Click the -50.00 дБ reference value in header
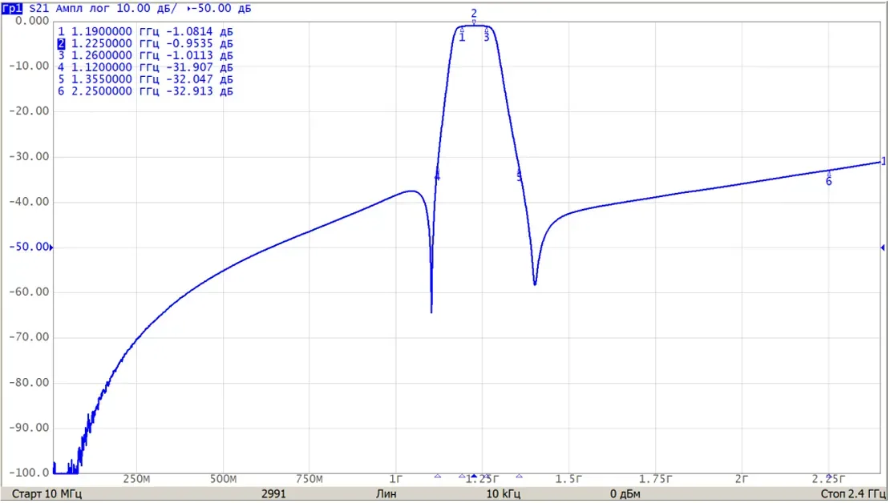The height and width of the screenshot is (503, 890). click(x=220, y=9)
